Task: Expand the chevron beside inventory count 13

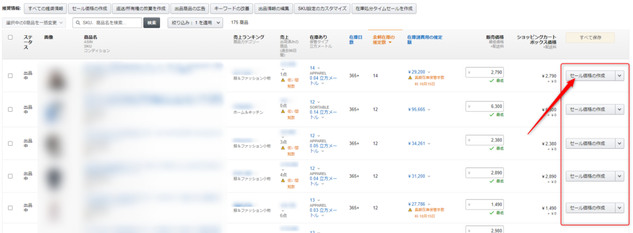Action: tap(318, 200)
